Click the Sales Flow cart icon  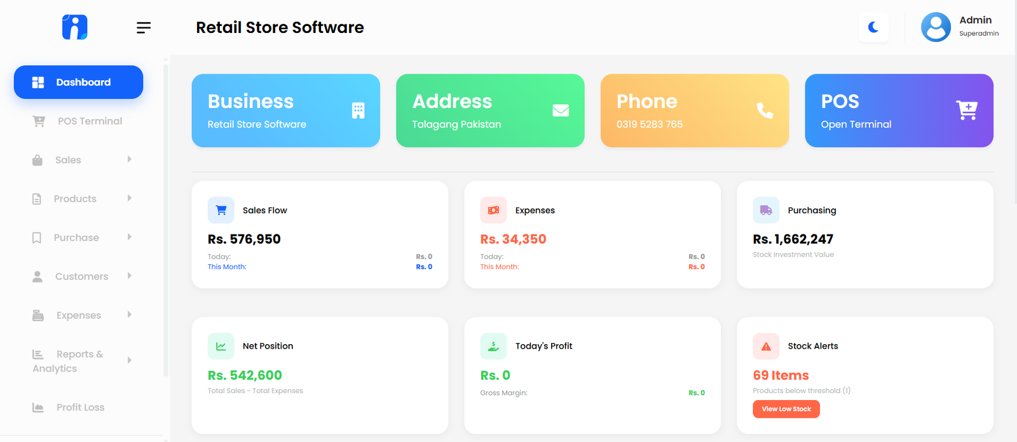221,210
